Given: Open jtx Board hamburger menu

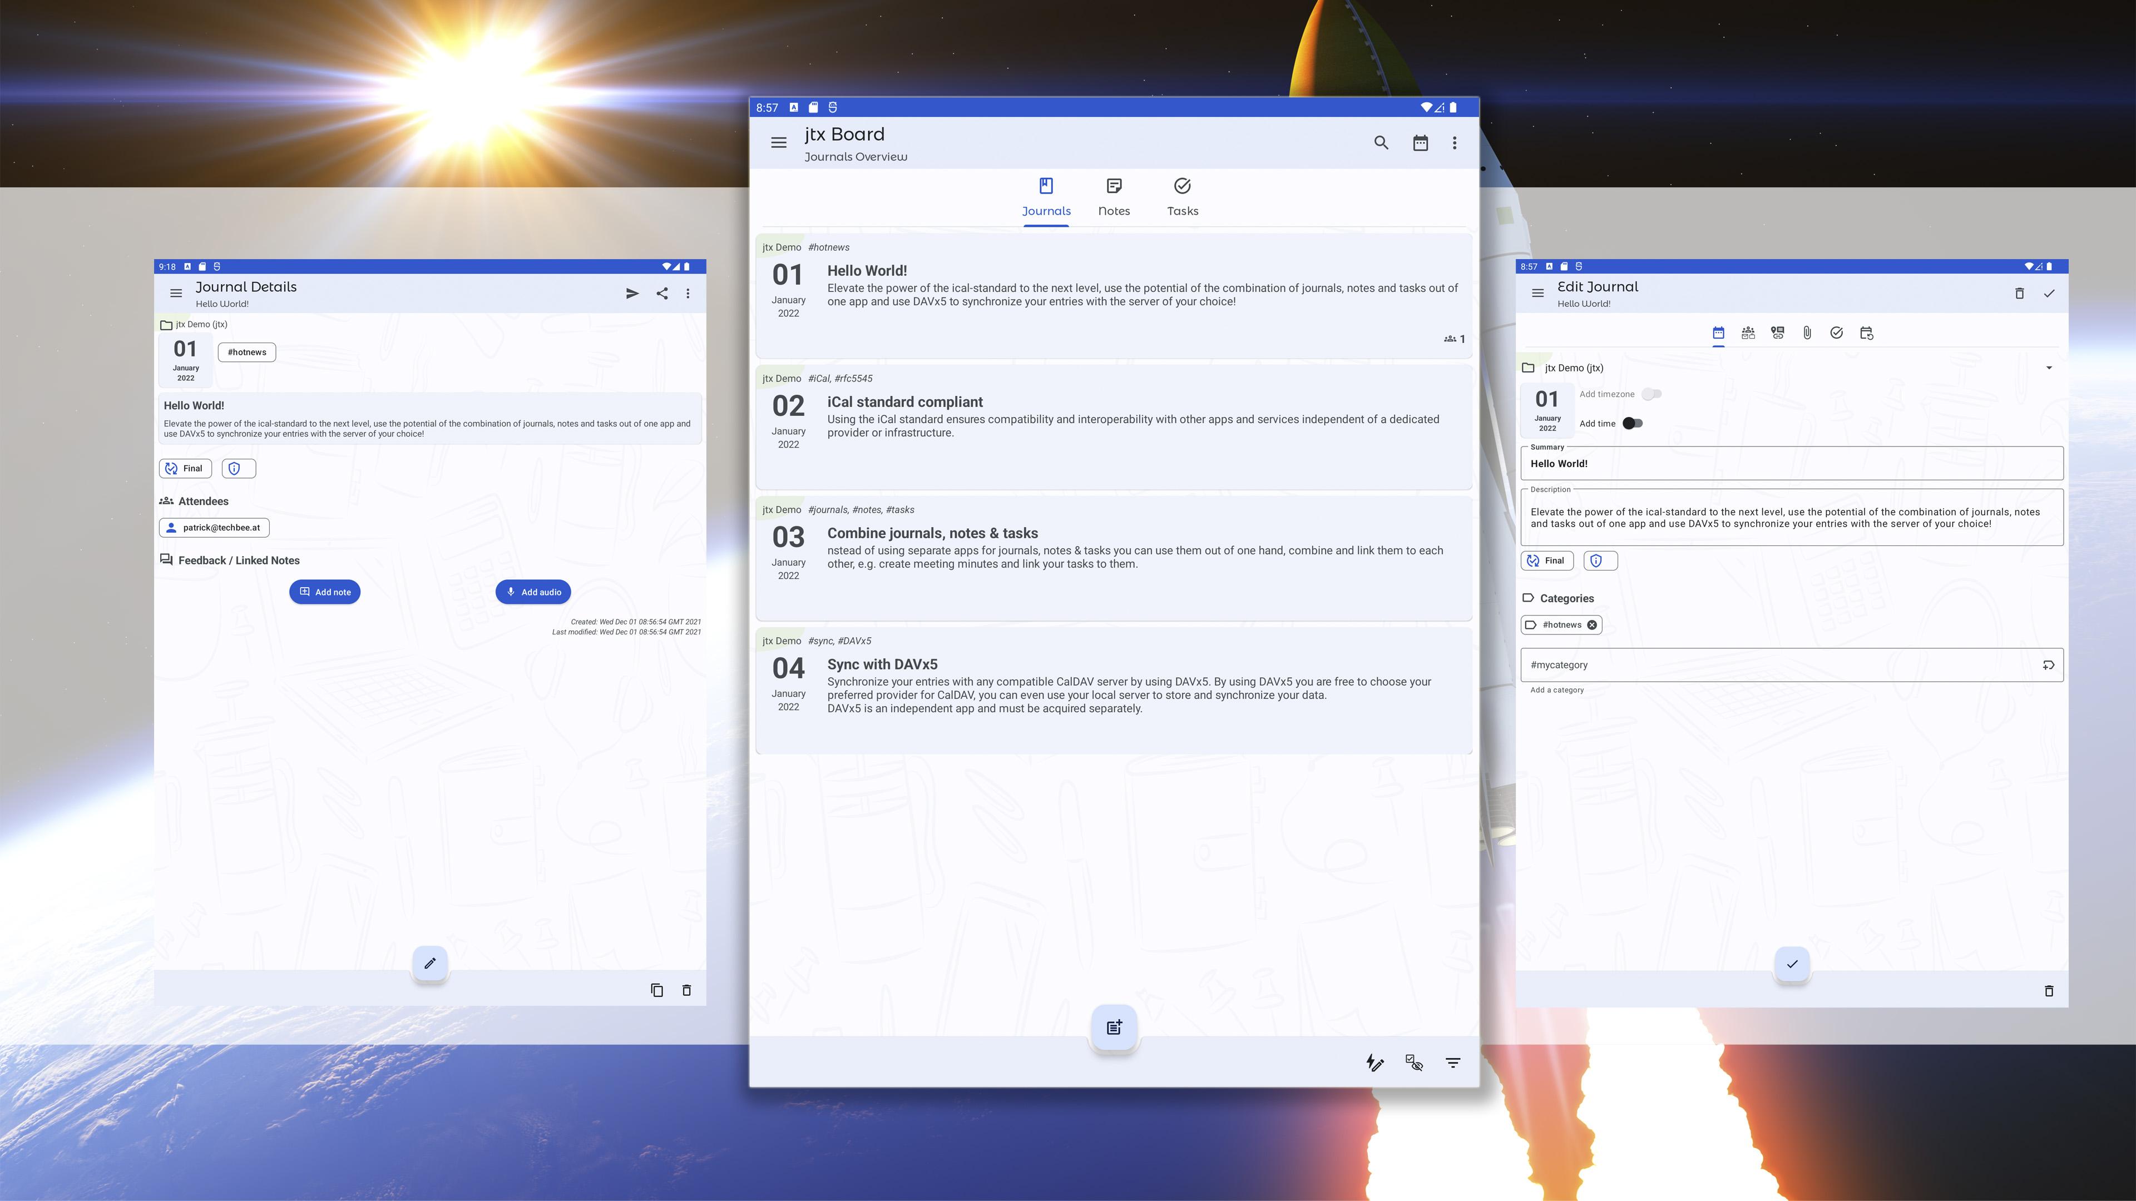Looking at the screenshot, I should (779, 142).
